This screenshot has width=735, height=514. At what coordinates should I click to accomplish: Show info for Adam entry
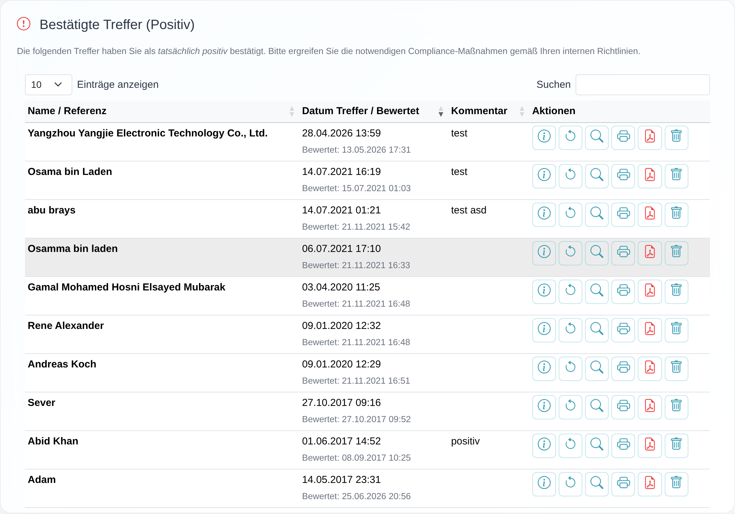click(x=544, y=484)
